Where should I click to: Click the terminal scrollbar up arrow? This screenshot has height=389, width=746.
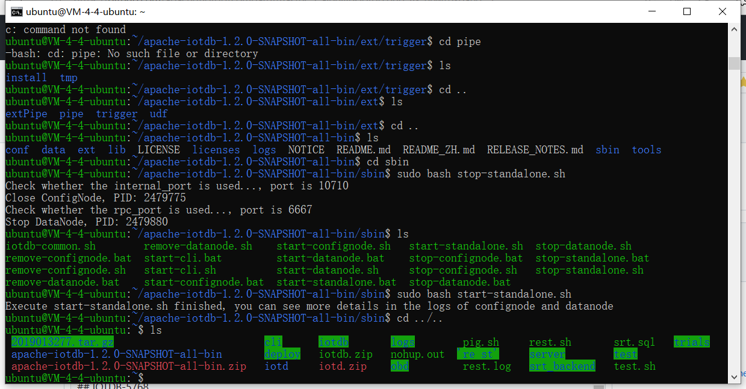pos(733,29)
